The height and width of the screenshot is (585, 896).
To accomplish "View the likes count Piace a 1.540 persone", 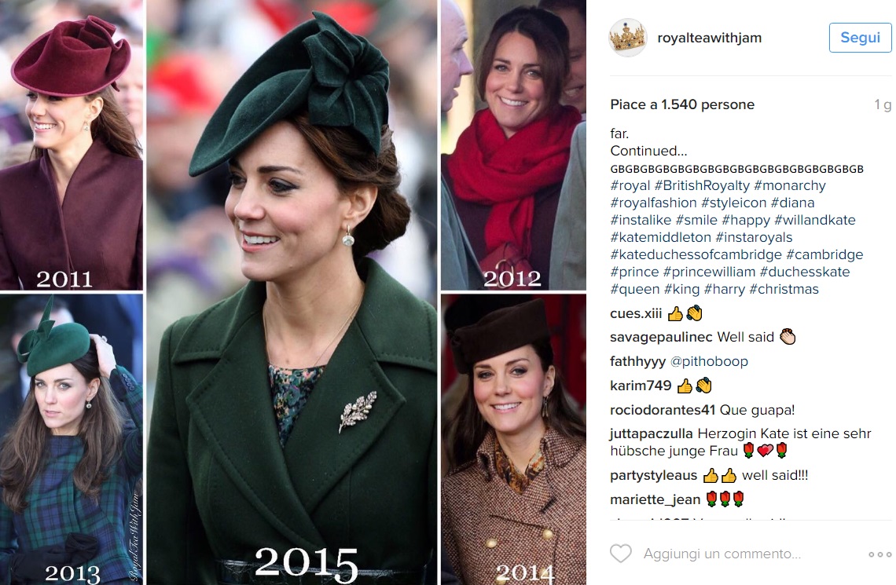I will [682, 104].
